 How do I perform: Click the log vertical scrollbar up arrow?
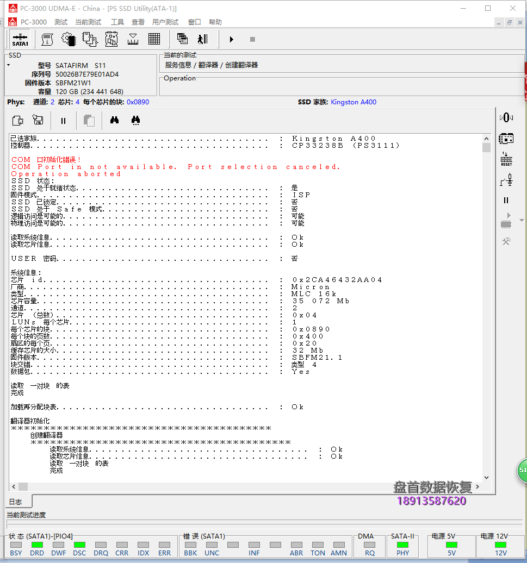coord(486,139)
